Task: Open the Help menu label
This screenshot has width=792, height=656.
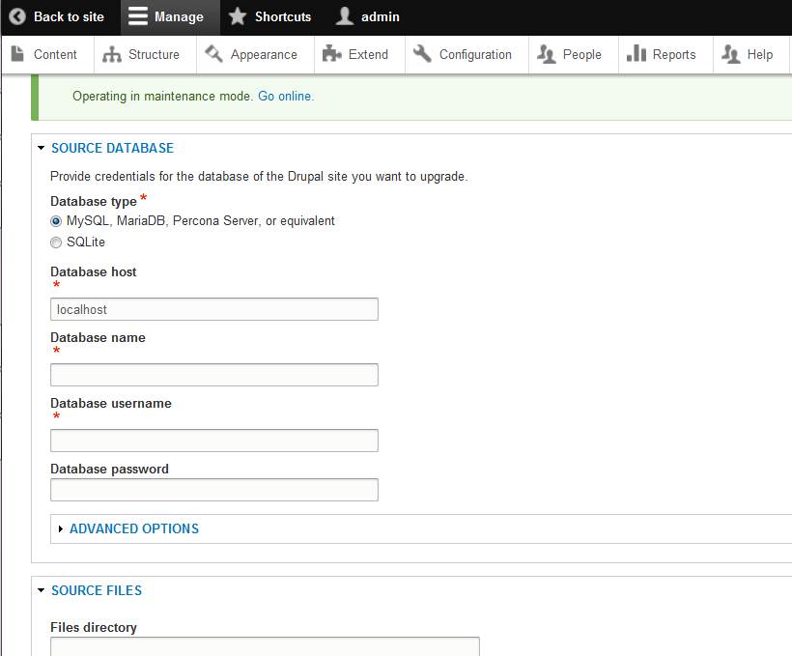Action: coord(760,54)
